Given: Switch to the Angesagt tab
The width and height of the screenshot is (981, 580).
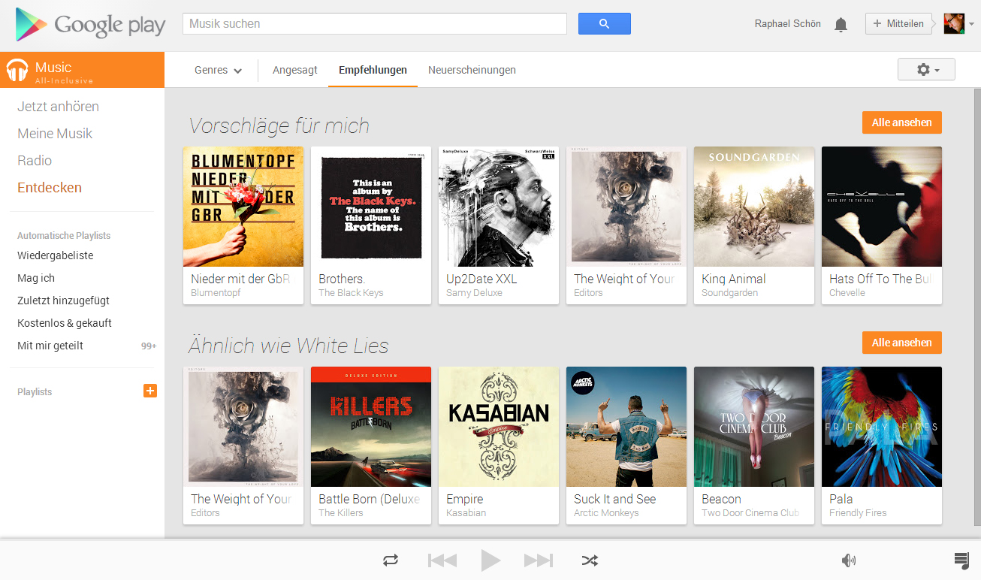Looking at the screenshot, I should [295, 70].
